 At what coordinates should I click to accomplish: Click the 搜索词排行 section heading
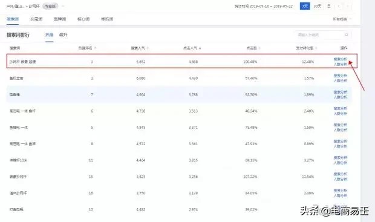pos(18,35)
